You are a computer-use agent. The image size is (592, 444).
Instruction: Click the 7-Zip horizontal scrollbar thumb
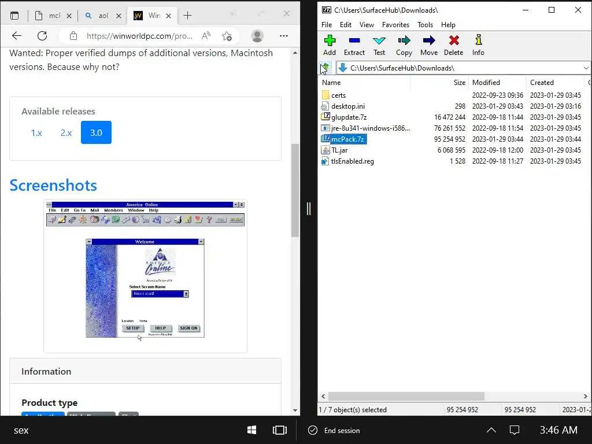[406, 397]
